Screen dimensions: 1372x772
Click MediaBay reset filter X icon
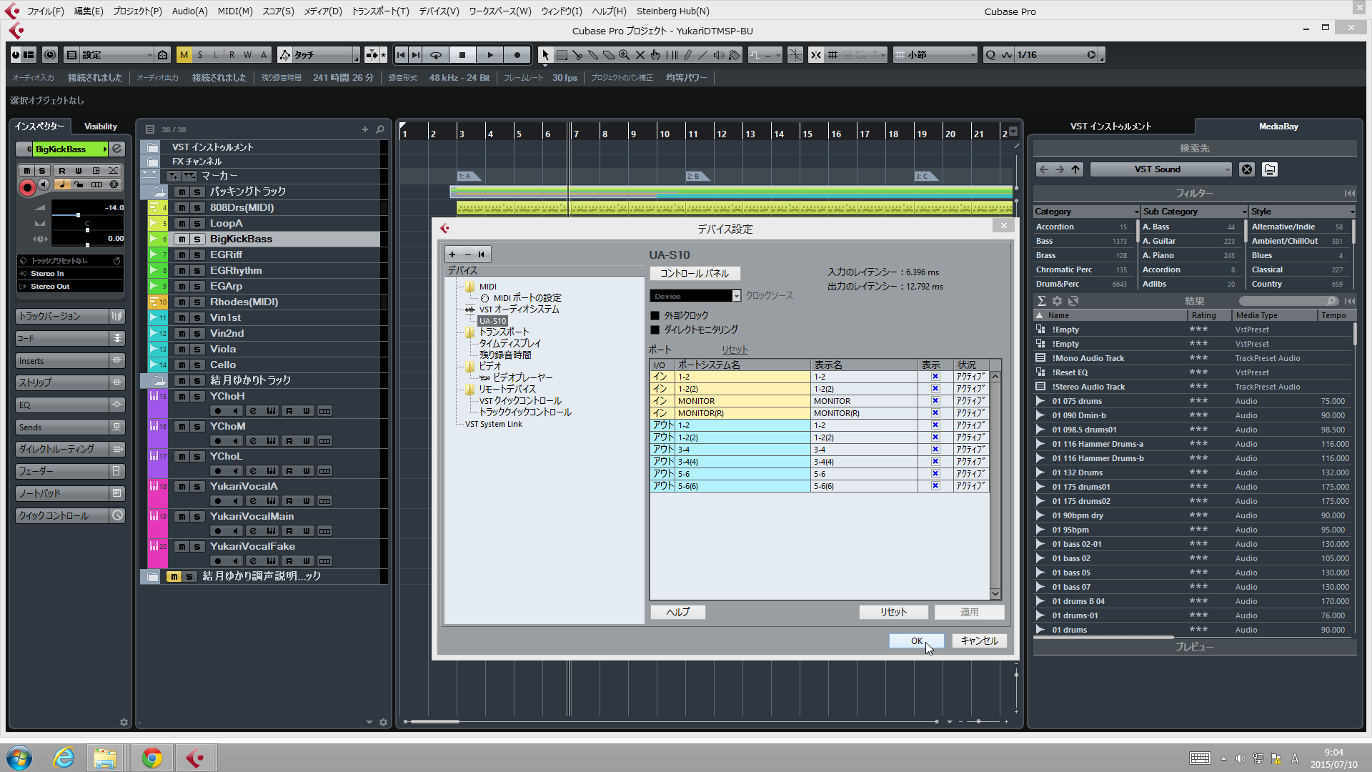[x=1247, y=169]
